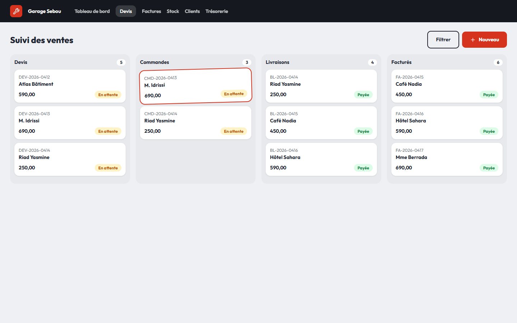
Task: Go to the Stock tab
Action: tap(173, 11)
